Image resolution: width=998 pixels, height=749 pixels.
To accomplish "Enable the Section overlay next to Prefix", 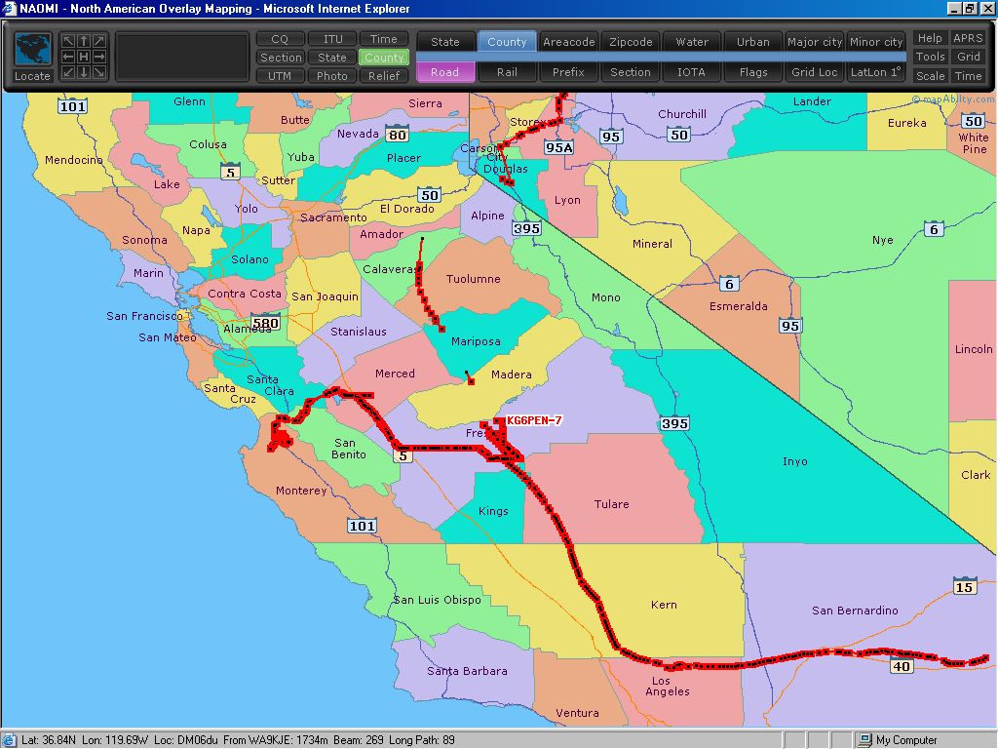I will (631, 72).
